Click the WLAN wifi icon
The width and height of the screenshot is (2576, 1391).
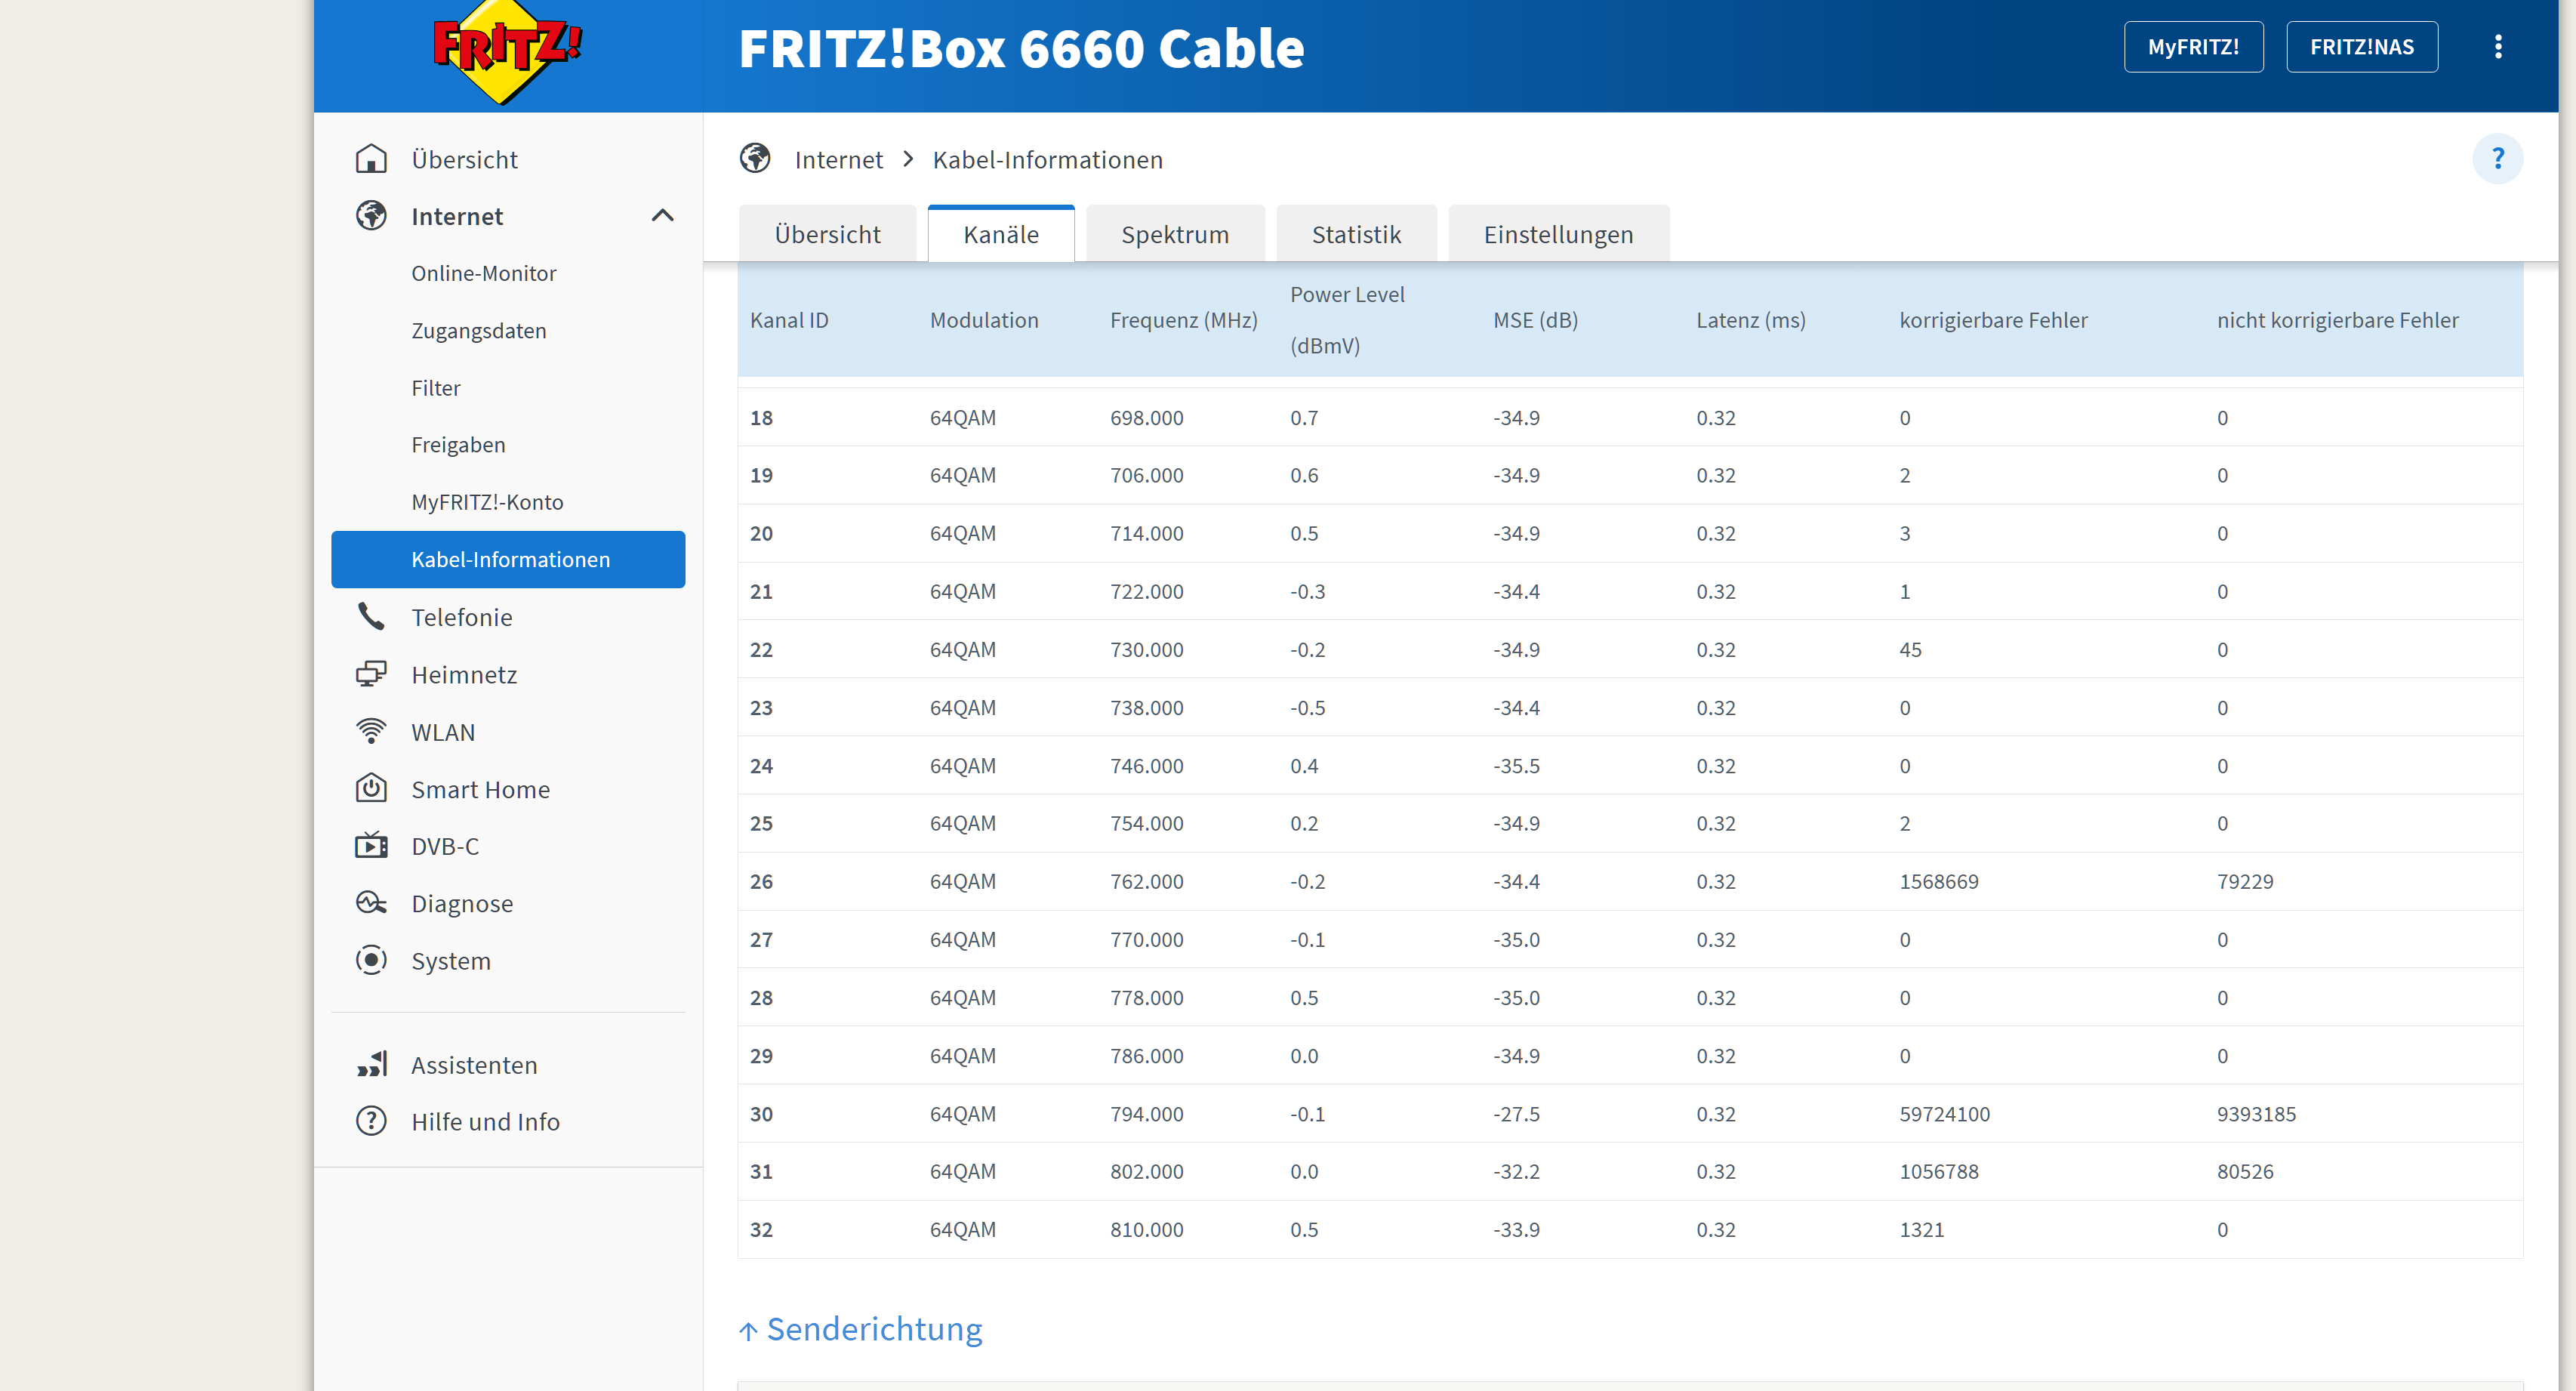[x=371, y=732]
